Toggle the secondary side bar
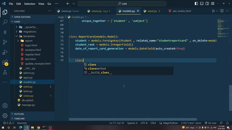The height and width of the screenshot is (130, 232). click(x=207, y=4)
